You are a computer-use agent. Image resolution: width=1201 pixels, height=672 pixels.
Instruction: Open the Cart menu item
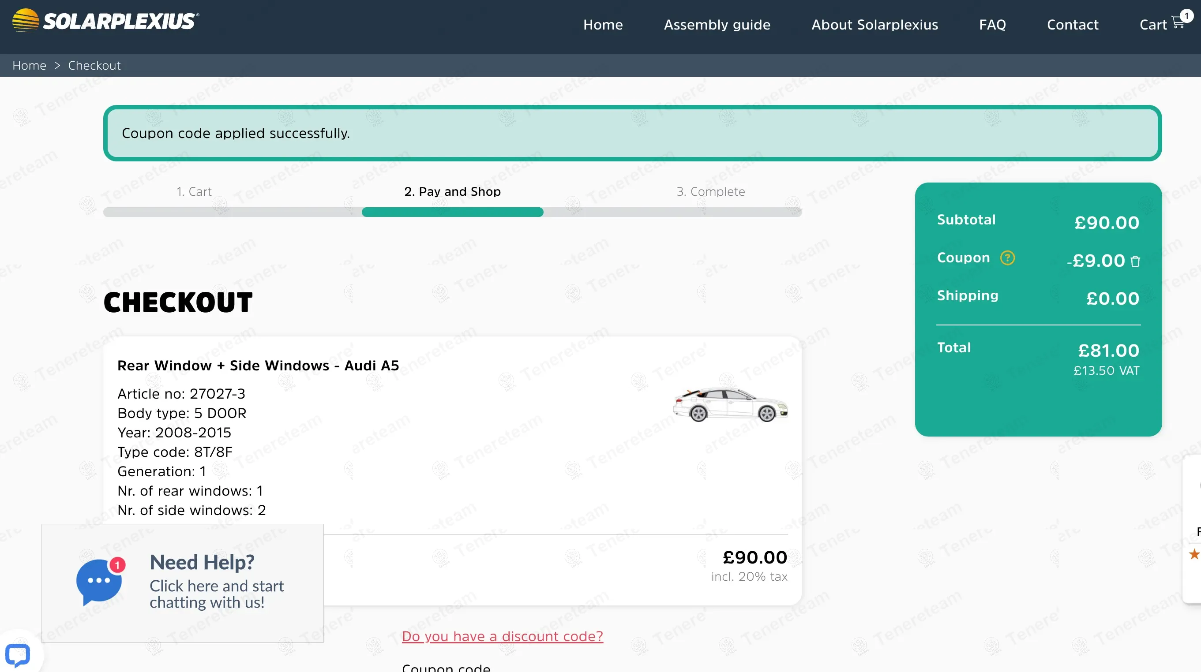tap(1153, 25)
